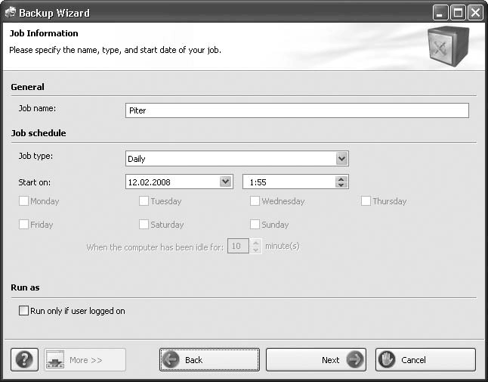Click the Job name text field
The image size is (488, 382).
tap(296, 110)
